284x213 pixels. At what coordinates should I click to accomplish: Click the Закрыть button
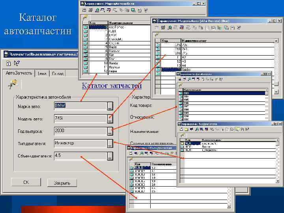click(62, 183)
